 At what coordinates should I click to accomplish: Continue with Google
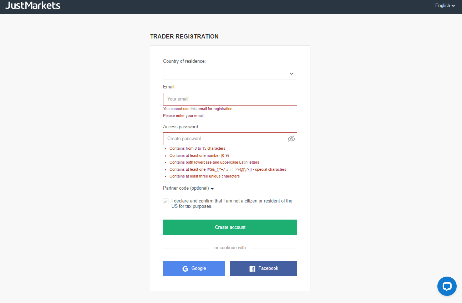(194, 268)
